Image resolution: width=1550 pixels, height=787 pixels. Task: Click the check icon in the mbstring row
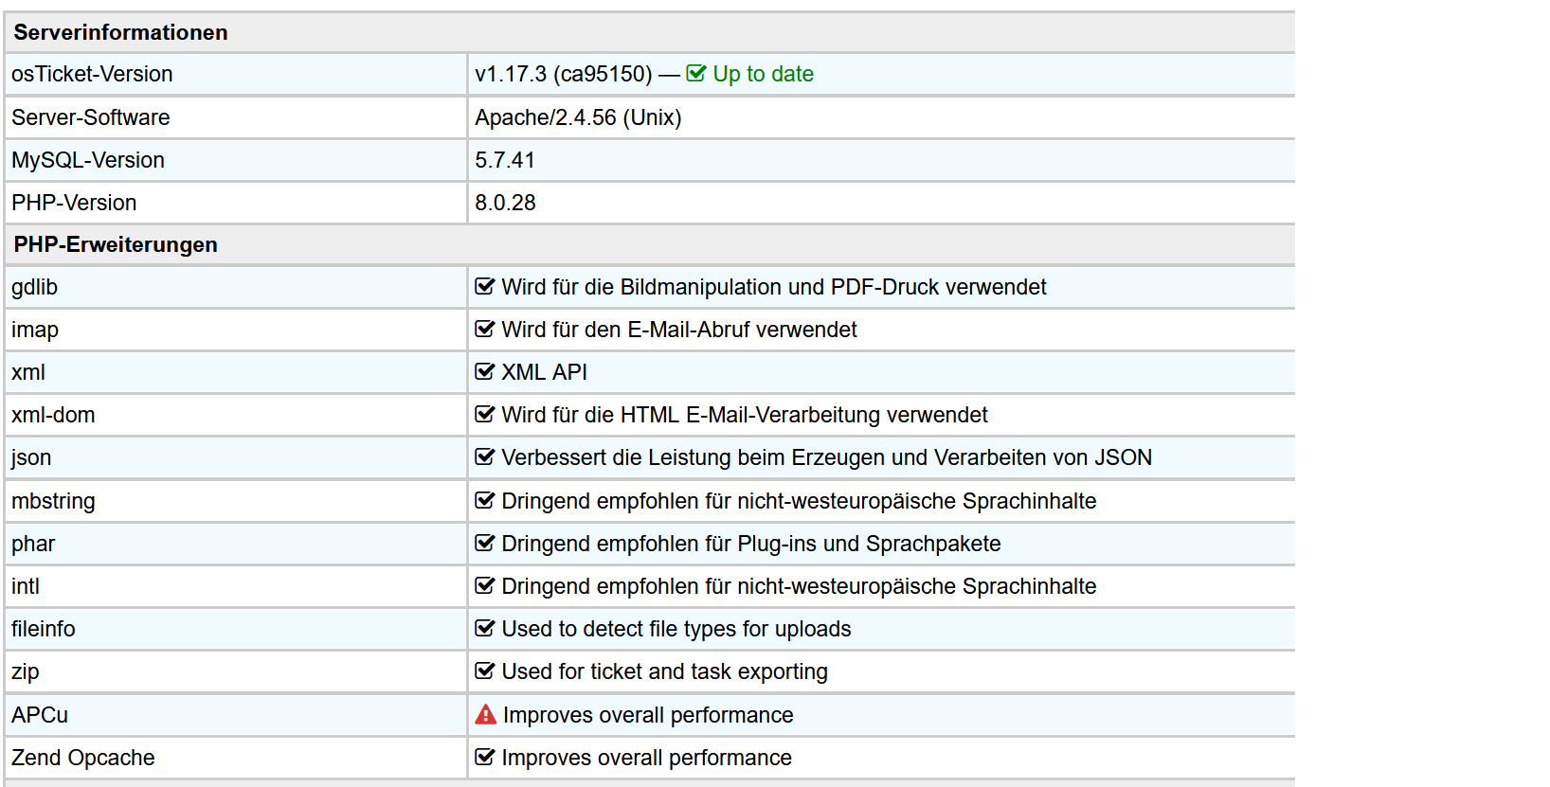point(484,501)
